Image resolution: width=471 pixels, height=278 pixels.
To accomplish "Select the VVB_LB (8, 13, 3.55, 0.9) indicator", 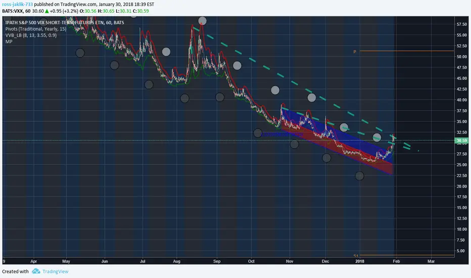I will tap(31, 35).
